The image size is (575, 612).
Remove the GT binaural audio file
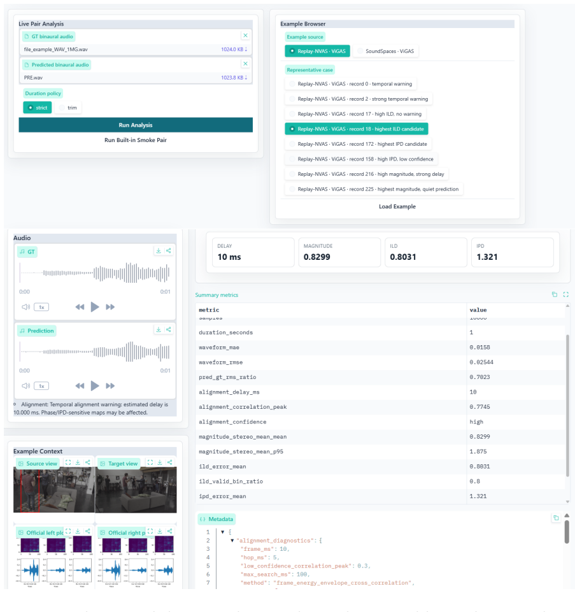pos(245,36)
